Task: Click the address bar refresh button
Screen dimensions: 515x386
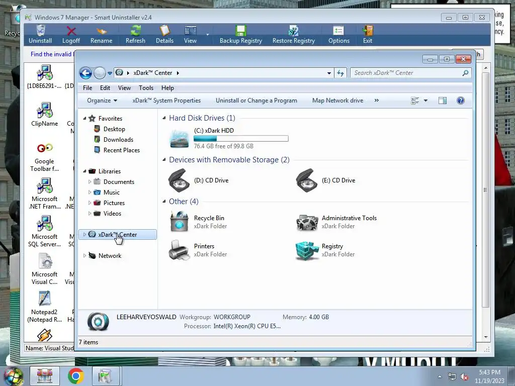Action: pos(340,73)
